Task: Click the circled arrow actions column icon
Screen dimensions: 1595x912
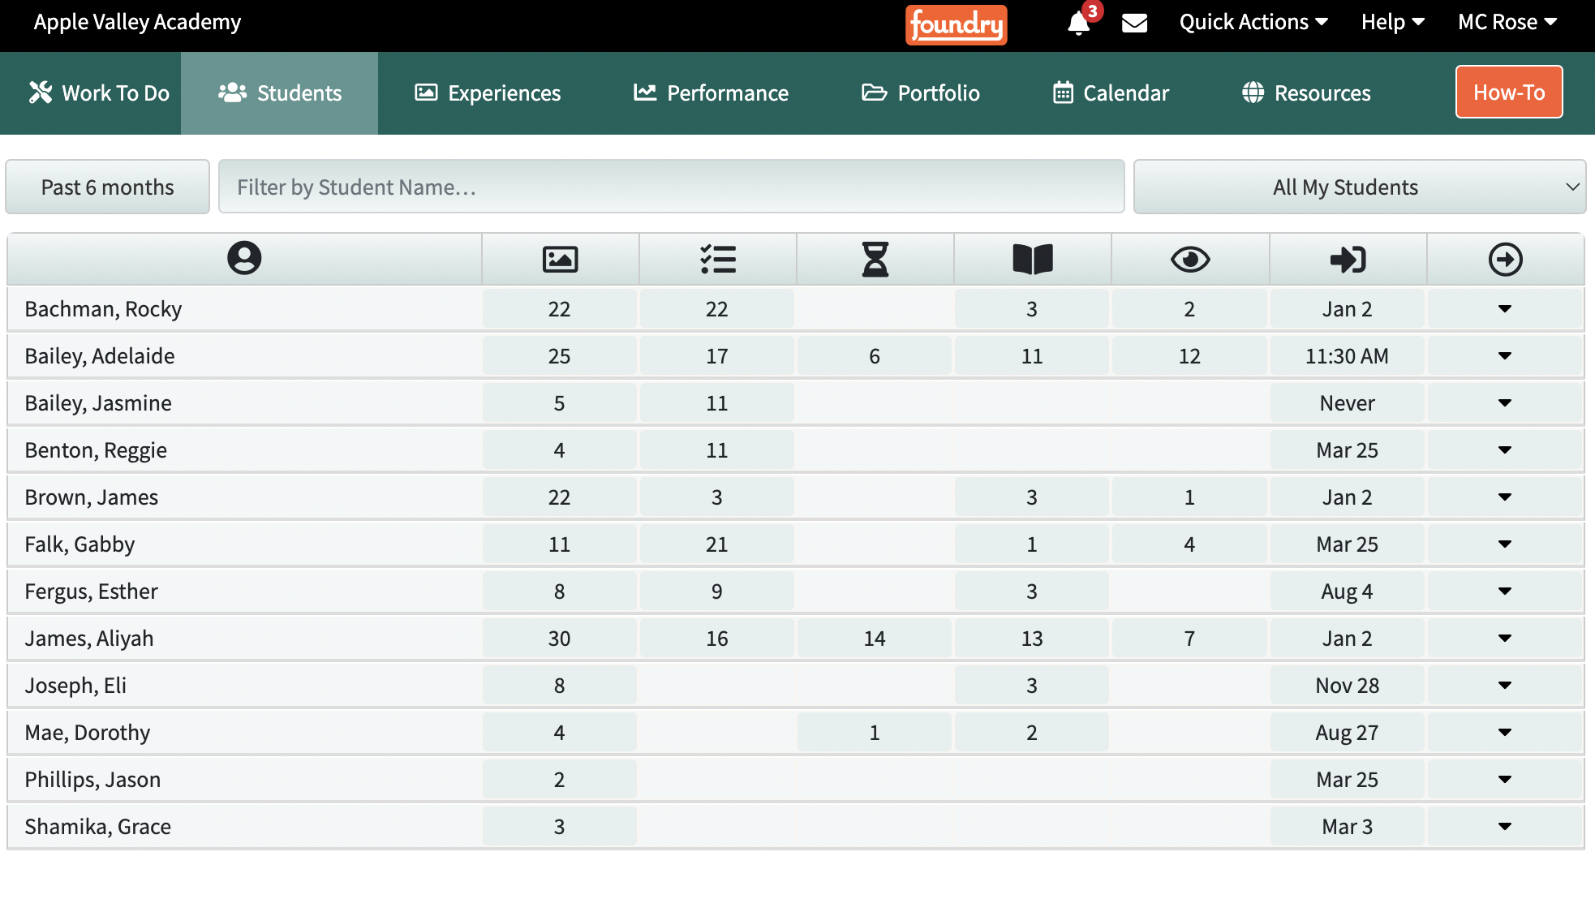Action: (x=1506, y=259)
